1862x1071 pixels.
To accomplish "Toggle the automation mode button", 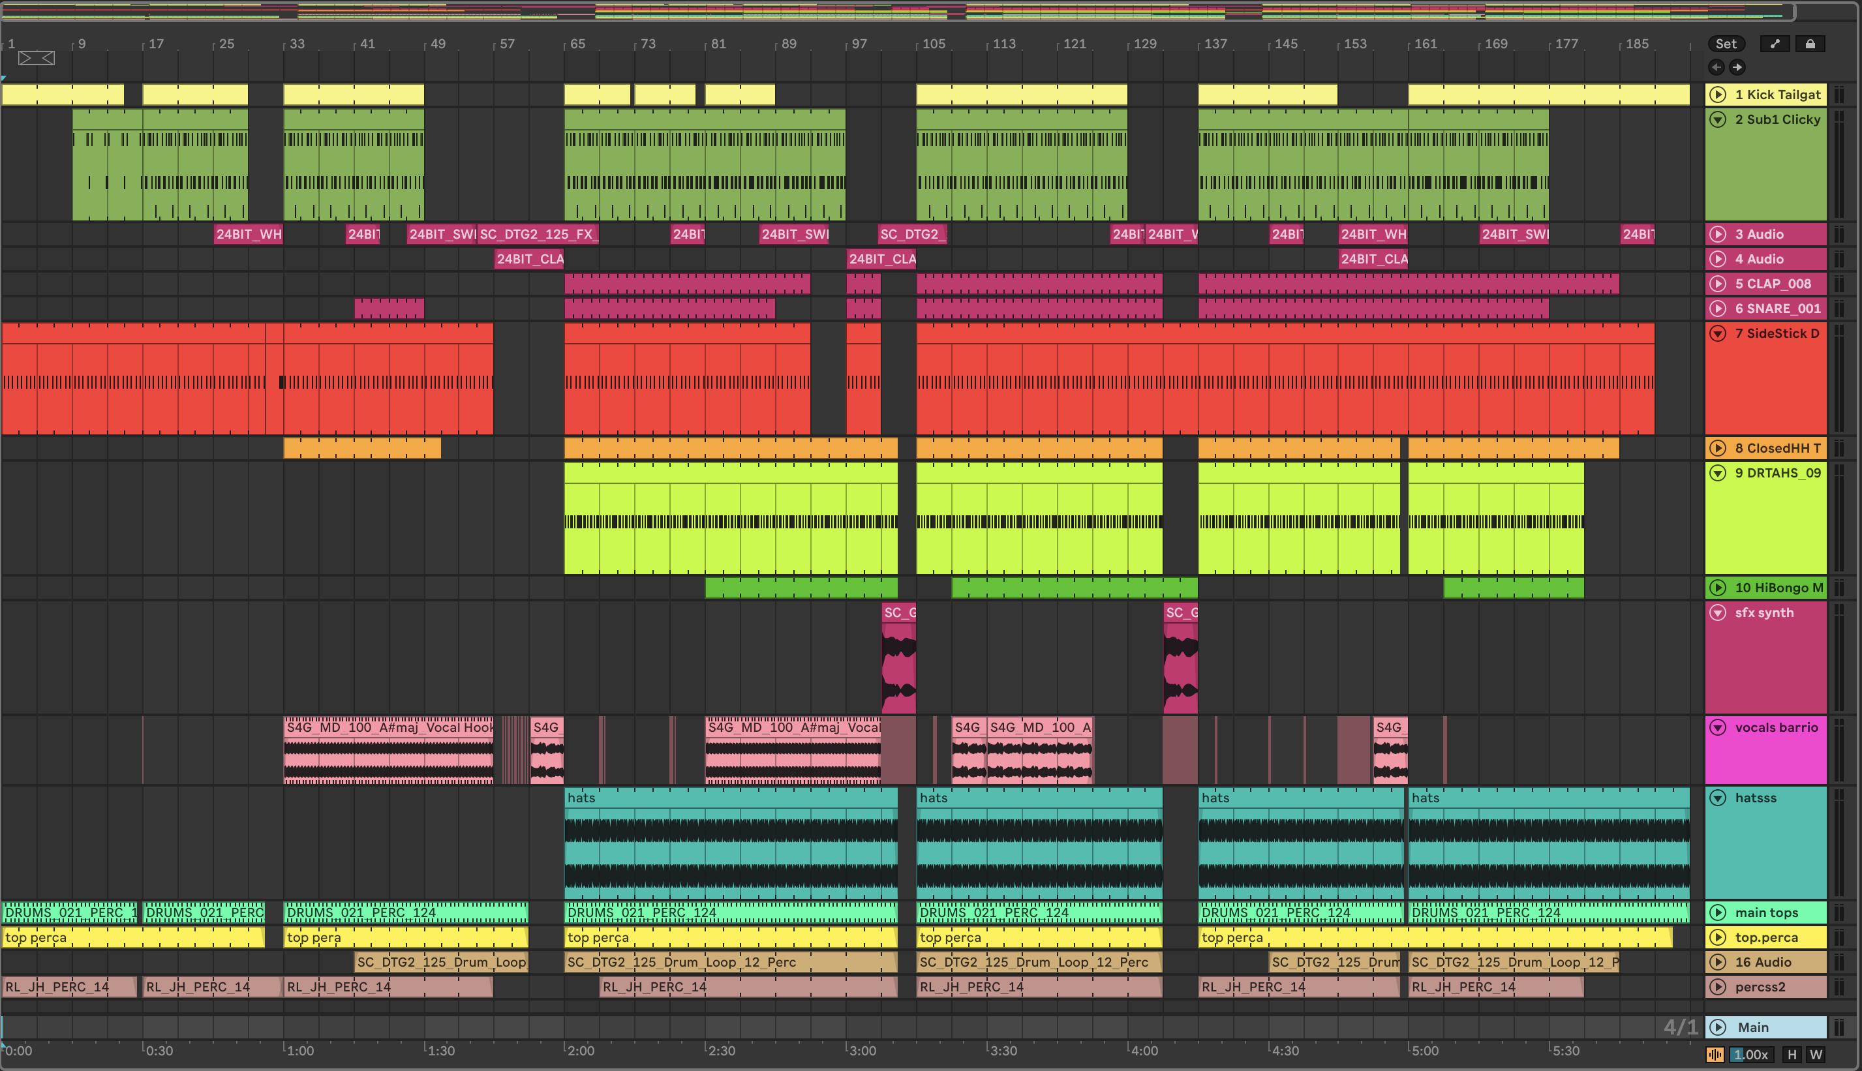I will click(1775, 44).
